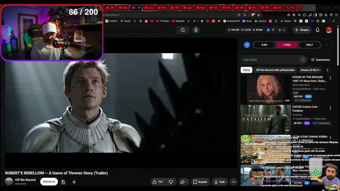Open the ChatGPT bookmark
This screenshot has height=191, width=340.
(x=111, y=21)
